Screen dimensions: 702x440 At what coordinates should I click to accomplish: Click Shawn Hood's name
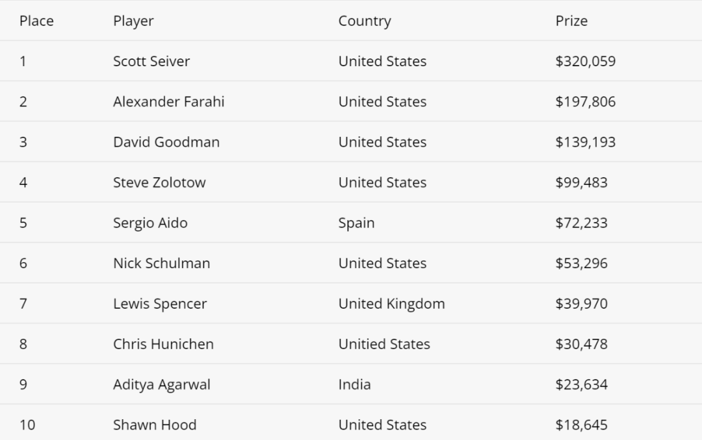[x=155, y=425]
